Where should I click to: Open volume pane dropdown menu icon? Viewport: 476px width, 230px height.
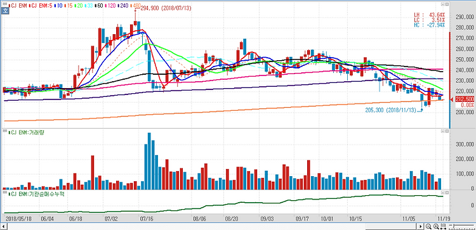click(x=442, y=131)
